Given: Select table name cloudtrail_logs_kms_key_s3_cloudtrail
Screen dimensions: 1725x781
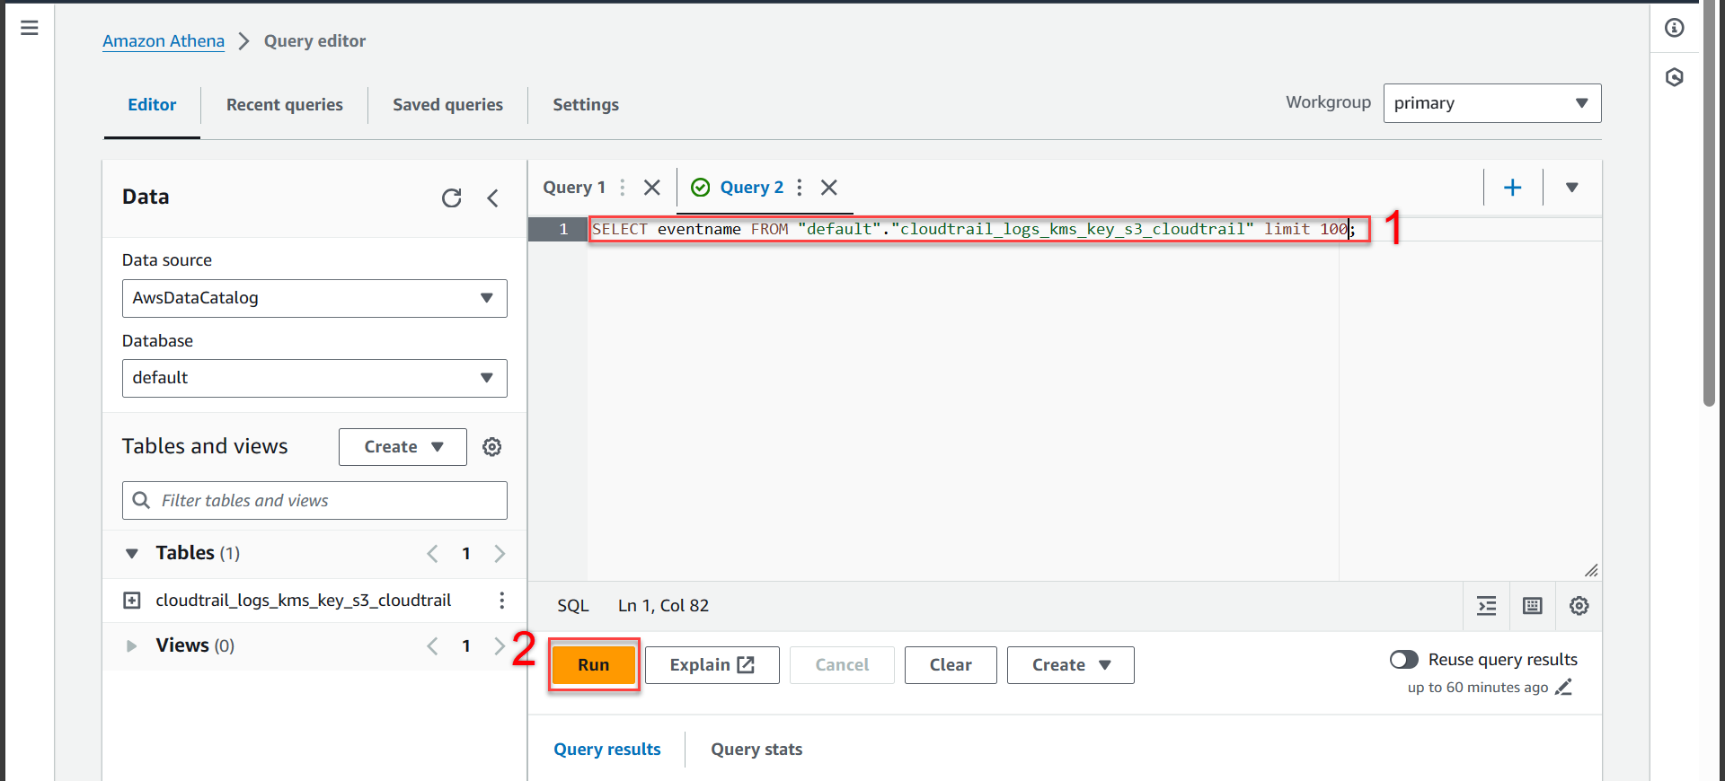Looking at the screenshot, I should [x=304, y=601].
